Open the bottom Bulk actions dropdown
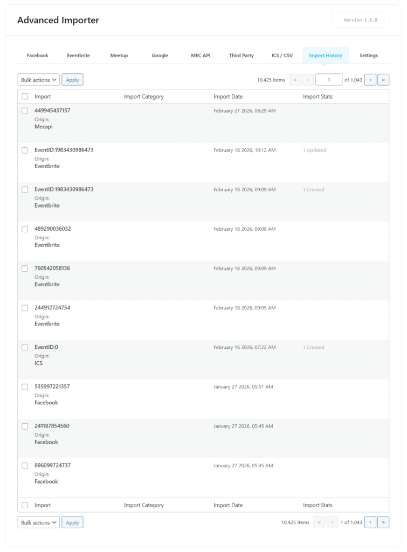 coord(38,522)
